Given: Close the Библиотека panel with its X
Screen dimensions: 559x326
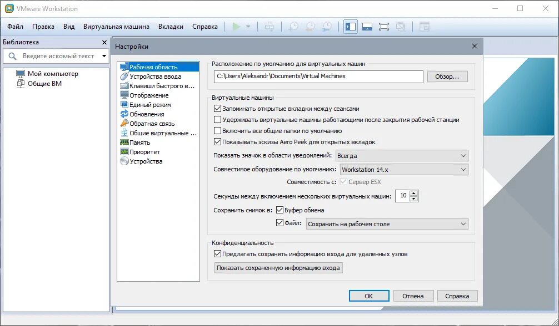Looking at the screenshot, I should (104, 42).
